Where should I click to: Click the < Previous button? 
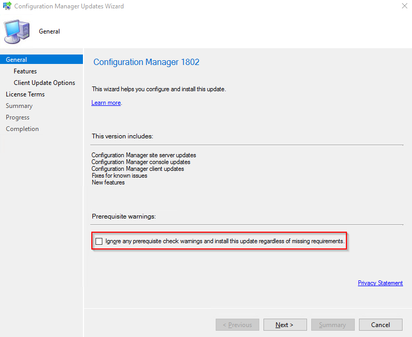coord(237,324)
